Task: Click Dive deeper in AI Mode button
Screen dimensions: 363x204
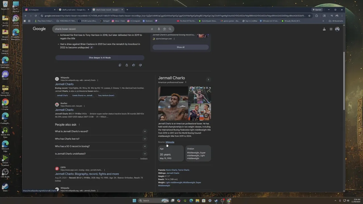Action: (100, 58)
